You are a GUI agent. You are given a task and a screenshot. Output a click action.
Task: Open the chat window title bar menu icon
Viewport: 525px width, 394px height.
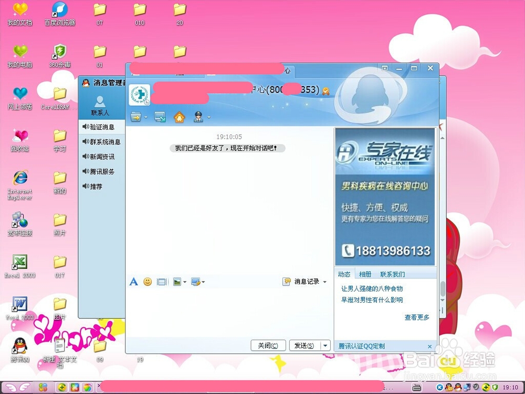pyautogui.click(x=385, y=68)
